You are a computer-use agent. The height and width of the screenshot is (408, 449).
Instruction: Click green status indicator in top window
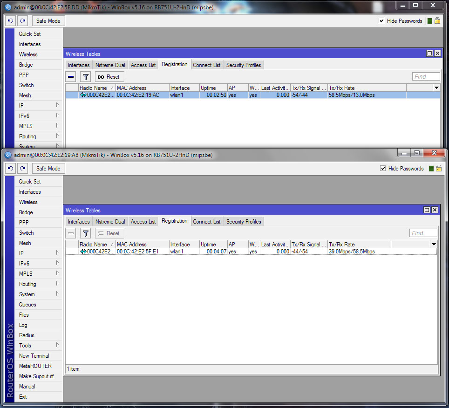pyautogui.click(x=429, y=21)
